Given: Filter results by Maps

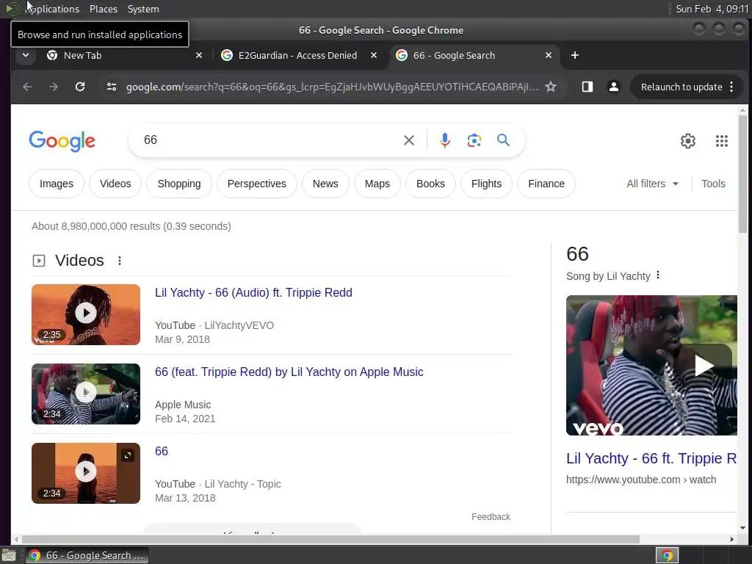Looking at the screenshot, I should click(377, 184).
